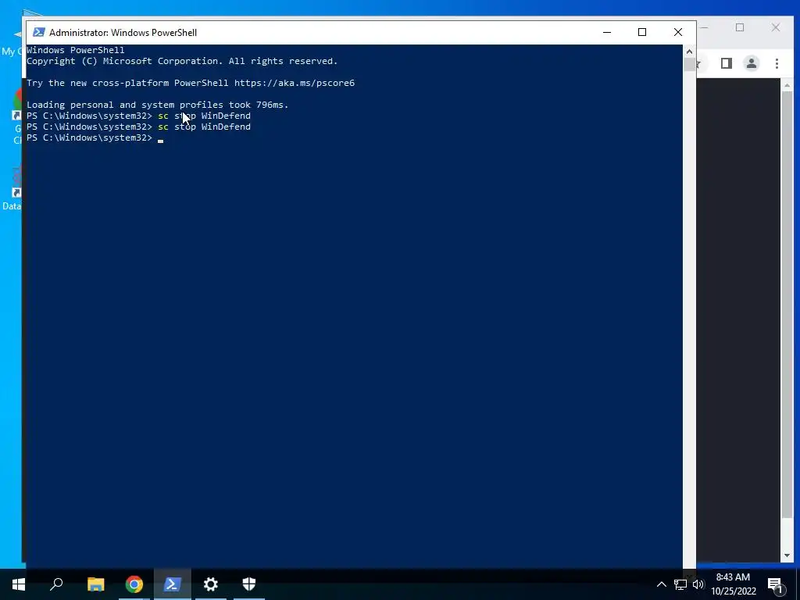Open taskbar search magnifier
The width and height of the screenshot is (800, 600).
[56, 584]
